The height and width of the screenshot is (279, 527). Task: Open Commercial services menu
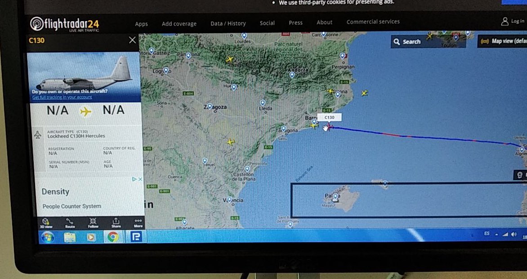[x=373, y=22]
